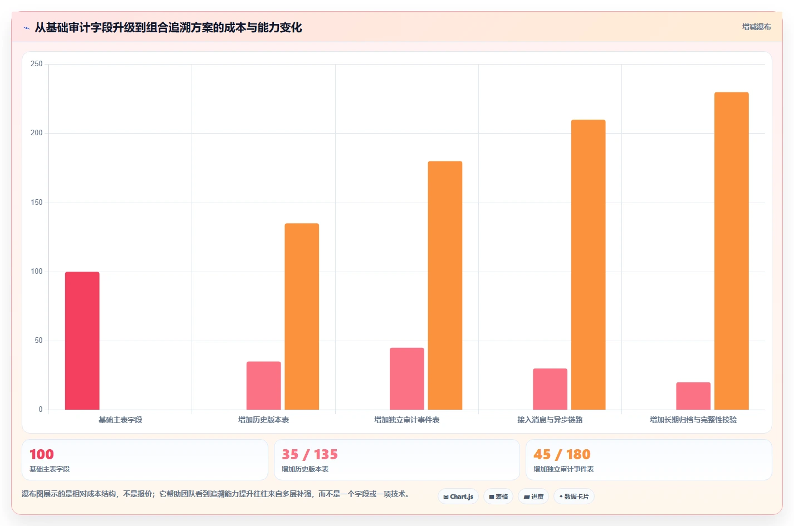Click the 增减瀑布 tag in the header
The width and height of the screenshot is (794, 526).
756,27
